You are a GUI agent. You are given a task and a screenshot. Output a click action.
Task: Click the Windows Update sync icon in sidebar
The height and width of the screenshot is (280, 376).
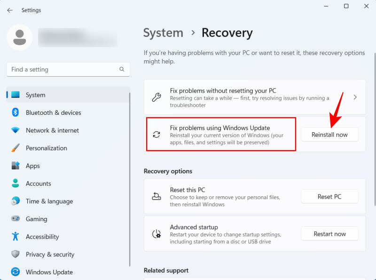pyautogui.click(x=16, y=272)
